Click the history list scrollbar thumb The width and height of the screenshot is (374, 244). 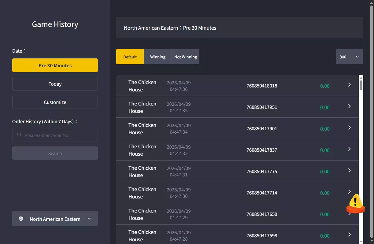point(361,85)
